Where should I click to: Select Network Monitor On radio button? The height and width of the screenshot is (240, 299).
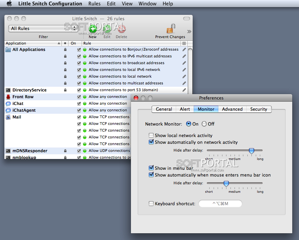[x=189, y=124]
